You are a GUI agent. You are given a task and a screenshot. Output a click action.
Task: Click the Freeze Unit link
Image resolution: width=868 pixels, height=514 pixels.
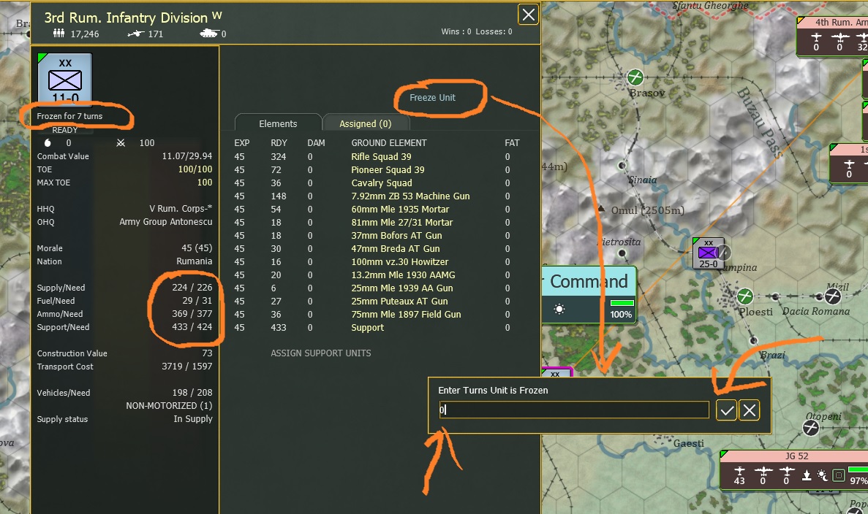click(x=432, y=97)
